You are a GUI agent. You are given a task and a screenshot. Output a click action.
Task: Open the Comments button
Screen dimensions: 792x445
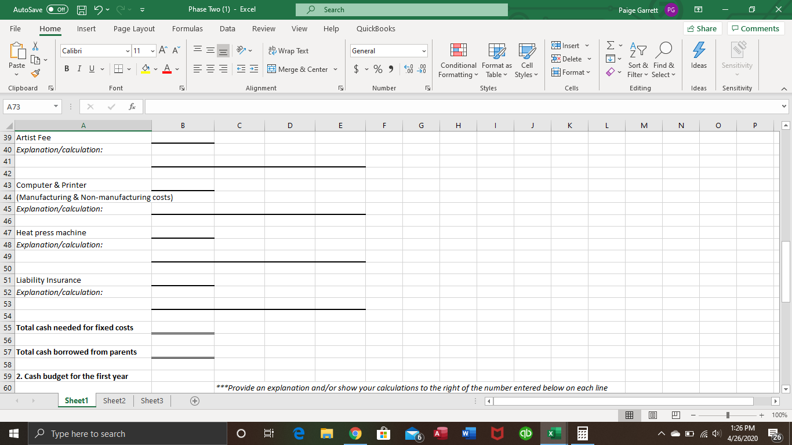[755, 28]
